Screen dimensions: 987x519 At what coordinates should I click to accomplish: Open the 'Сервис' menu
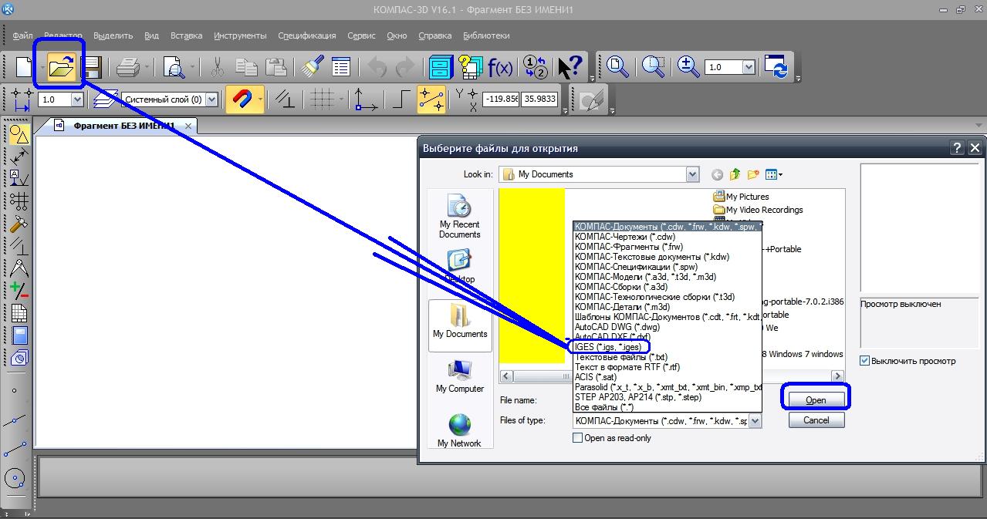[361, 35]
